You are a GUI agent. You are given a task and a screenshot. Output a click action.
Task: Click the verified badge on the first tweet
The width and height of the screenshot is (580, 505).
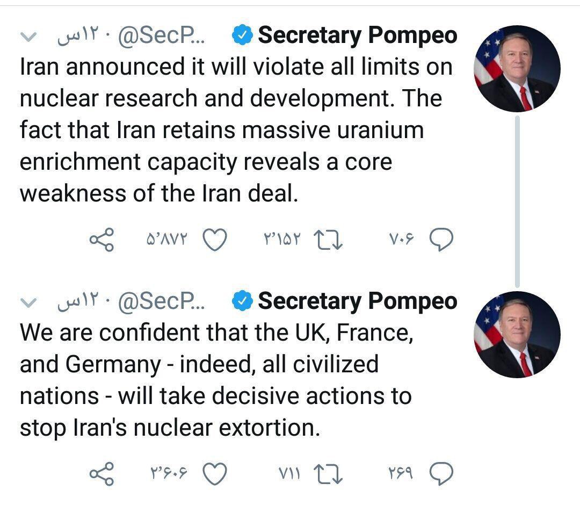point(243,36)
